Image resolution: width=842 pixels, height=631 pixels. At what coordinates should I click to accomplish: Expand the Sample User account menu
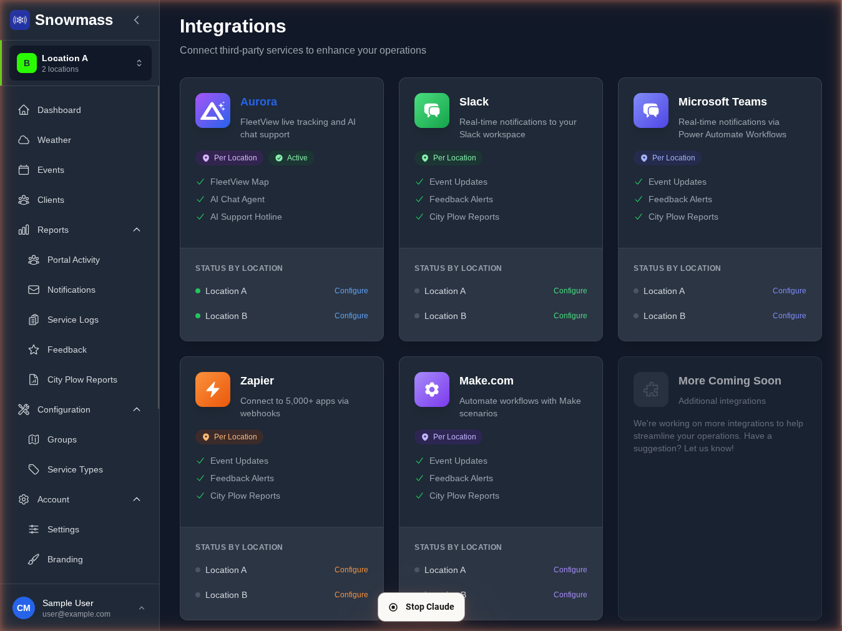tap(142, 608)
